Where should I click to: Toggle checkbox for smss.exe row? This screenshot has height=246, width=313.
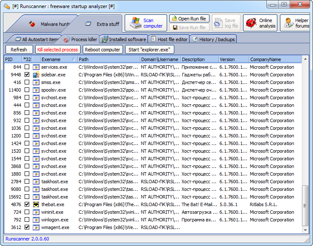[27, 82]
